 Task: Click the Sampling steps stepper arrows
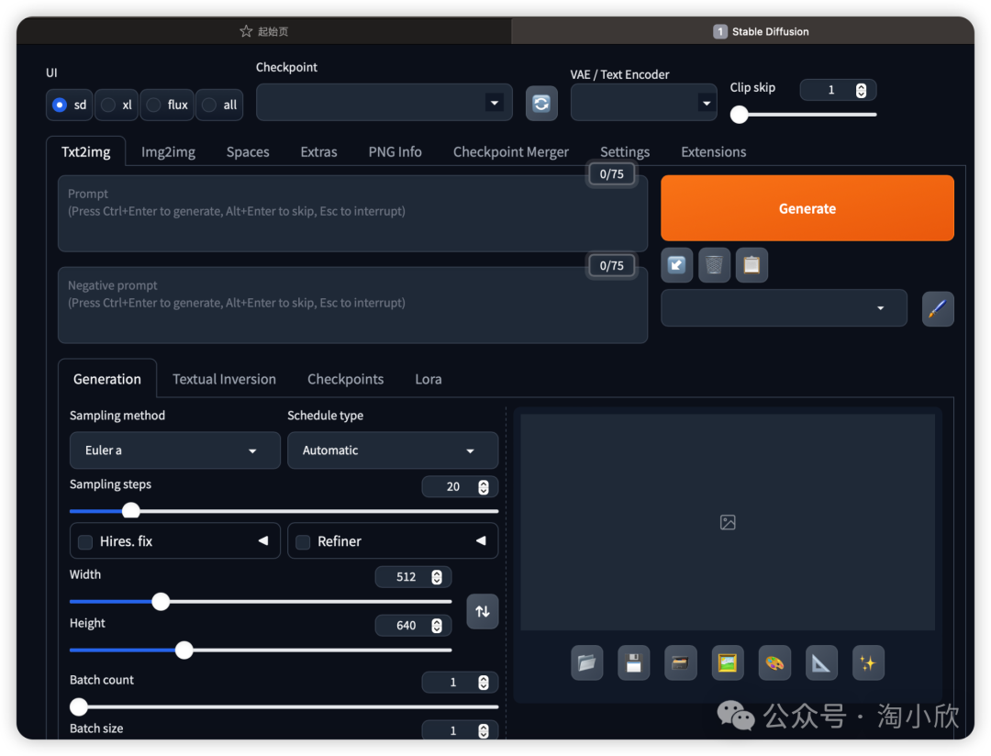484,487
